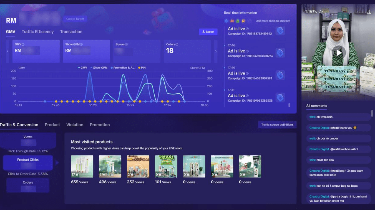
Task: Click real-time information scrollbar
Action: click(x=289, y=105)
